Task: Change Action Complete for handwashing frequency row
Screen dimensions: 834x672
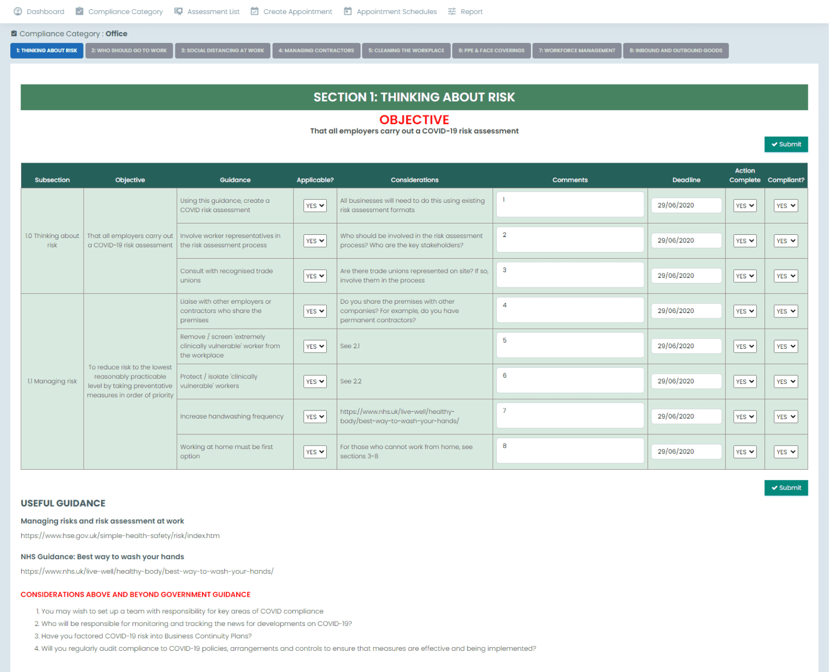Action: (x=744, y=417)
